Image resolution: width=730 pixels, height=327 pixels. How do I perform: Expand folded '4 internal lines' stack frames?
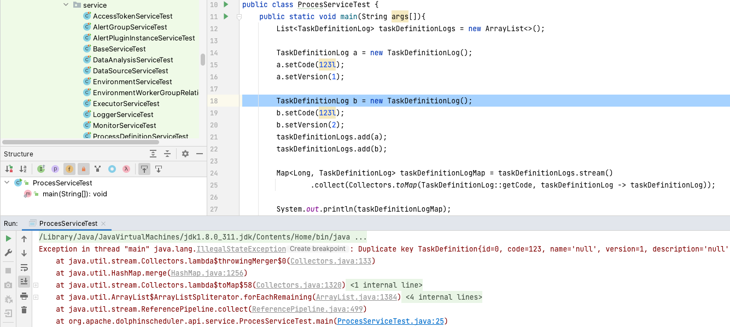point(443,297)
